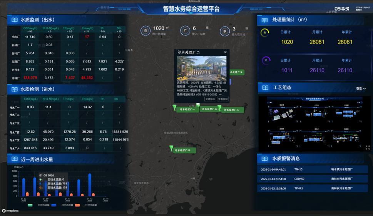Click the 智慧水务综合运营平台 title
Viewport: 373px width, 216px height.
pos(191,9)
